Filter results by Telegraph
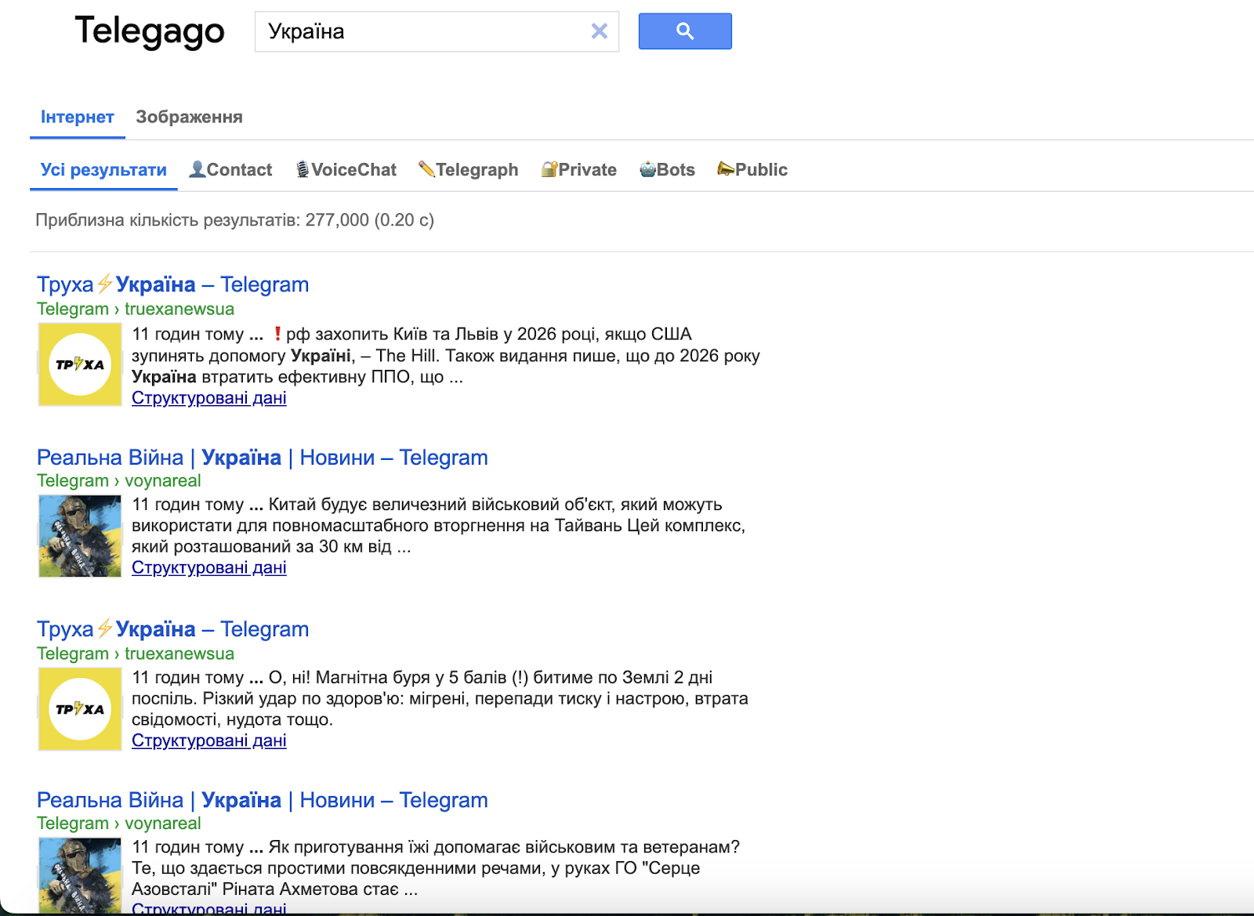1254x916 pixels. [x=469, y=170]
